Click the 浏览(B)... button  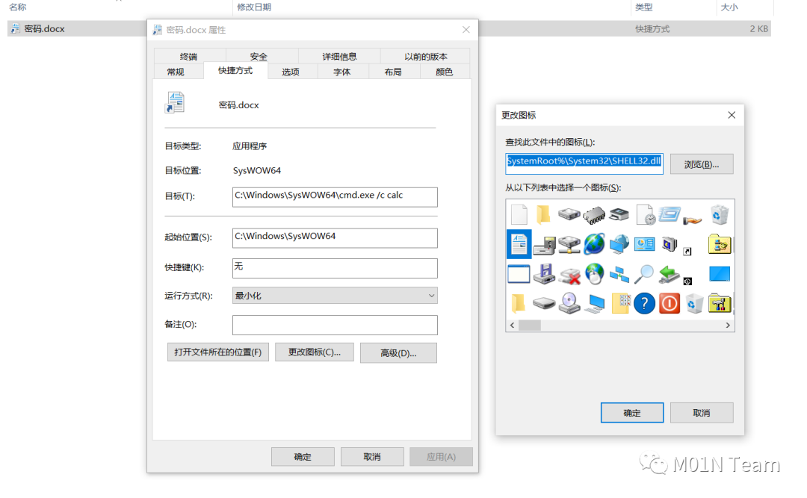pyautogui.click(x=701, y=164)
